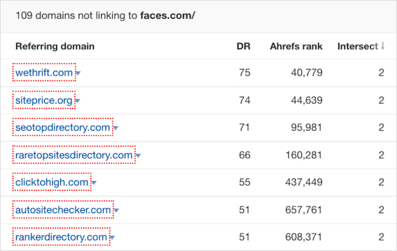Open the rankerdirectory.com link
The width and height of the screenshot is (397, 251).
point(61,237)
